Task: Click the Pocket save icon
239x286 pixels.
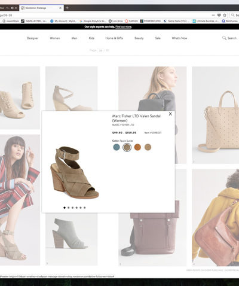Action: [x=219, y=15]
